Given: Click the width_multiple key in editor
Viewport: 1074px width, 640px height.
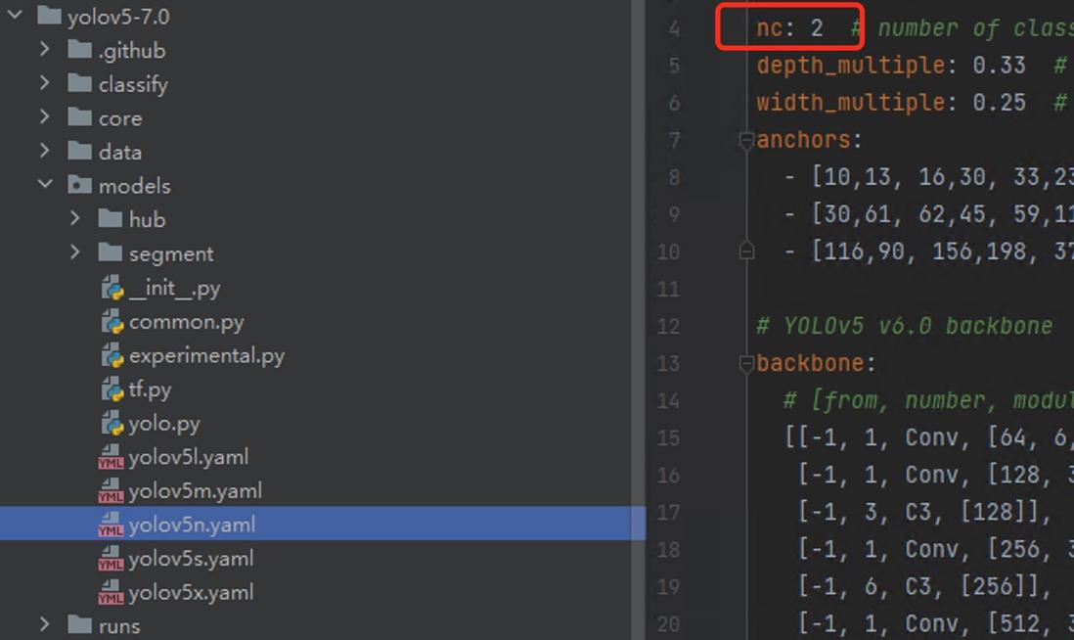Looking at the screenshot, I should pos(851,102).
